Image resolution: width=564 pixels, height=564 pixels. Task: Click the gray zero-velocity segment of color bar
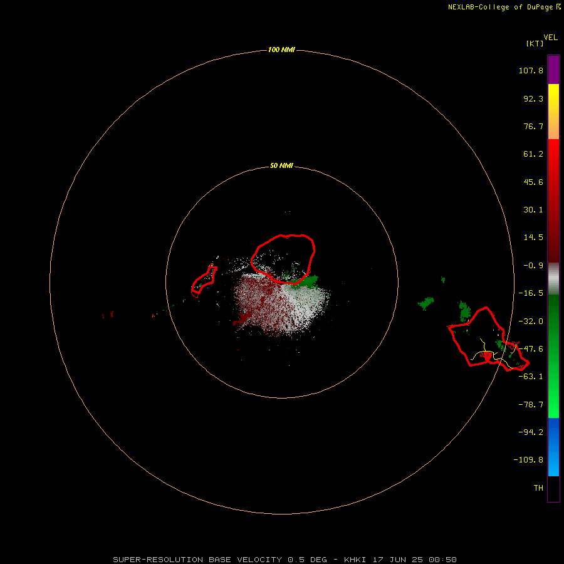point(553,279)
